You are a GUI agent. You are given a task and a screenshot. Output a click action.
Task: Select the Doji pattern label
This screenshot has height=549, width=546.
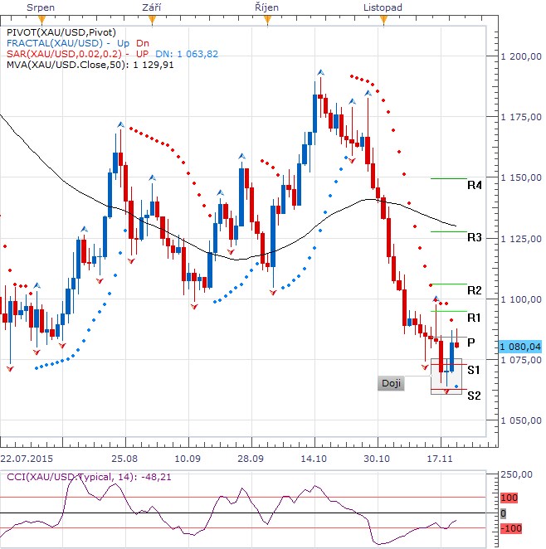coord(391,383)
